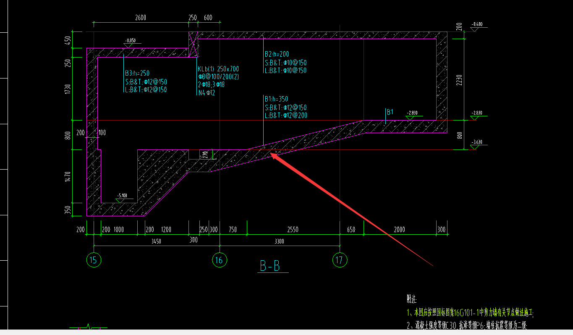Viewport: 573px width, 335px height.
Task: Select axis bubble 16
Action: (219, 260)
